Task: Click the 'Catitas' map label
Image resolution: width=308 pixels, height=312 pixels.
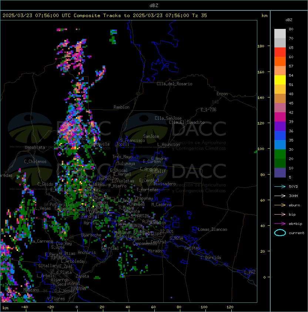Action: pos(192,248)
